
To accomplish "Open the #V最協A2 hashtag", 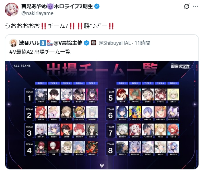I will (21, 52).
